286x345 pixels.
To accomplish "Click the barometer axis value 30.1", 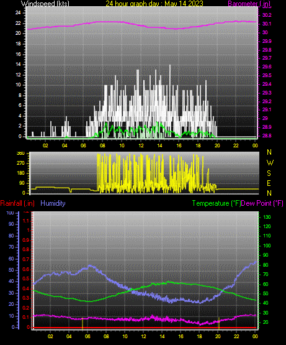I will coord(267,24).
